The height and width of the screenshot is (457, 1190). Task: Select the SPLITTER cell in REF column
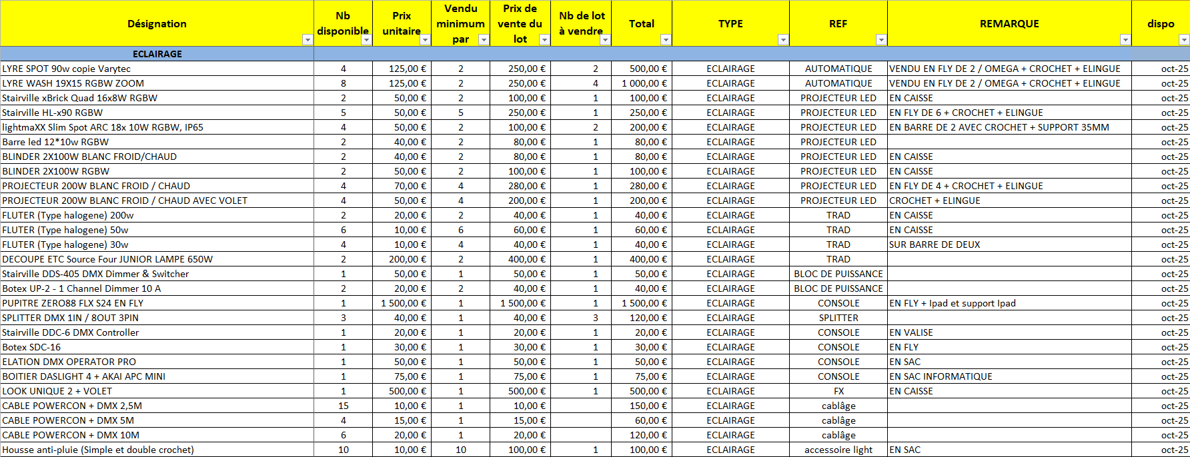coord(838,318)
